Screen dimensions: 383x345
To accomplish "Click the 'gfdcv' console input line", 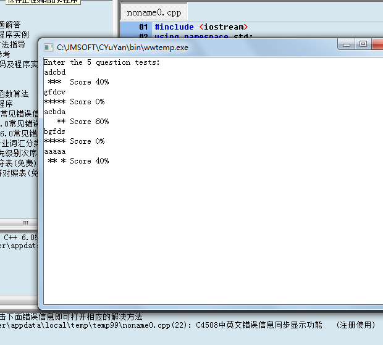I will [55, 92].
